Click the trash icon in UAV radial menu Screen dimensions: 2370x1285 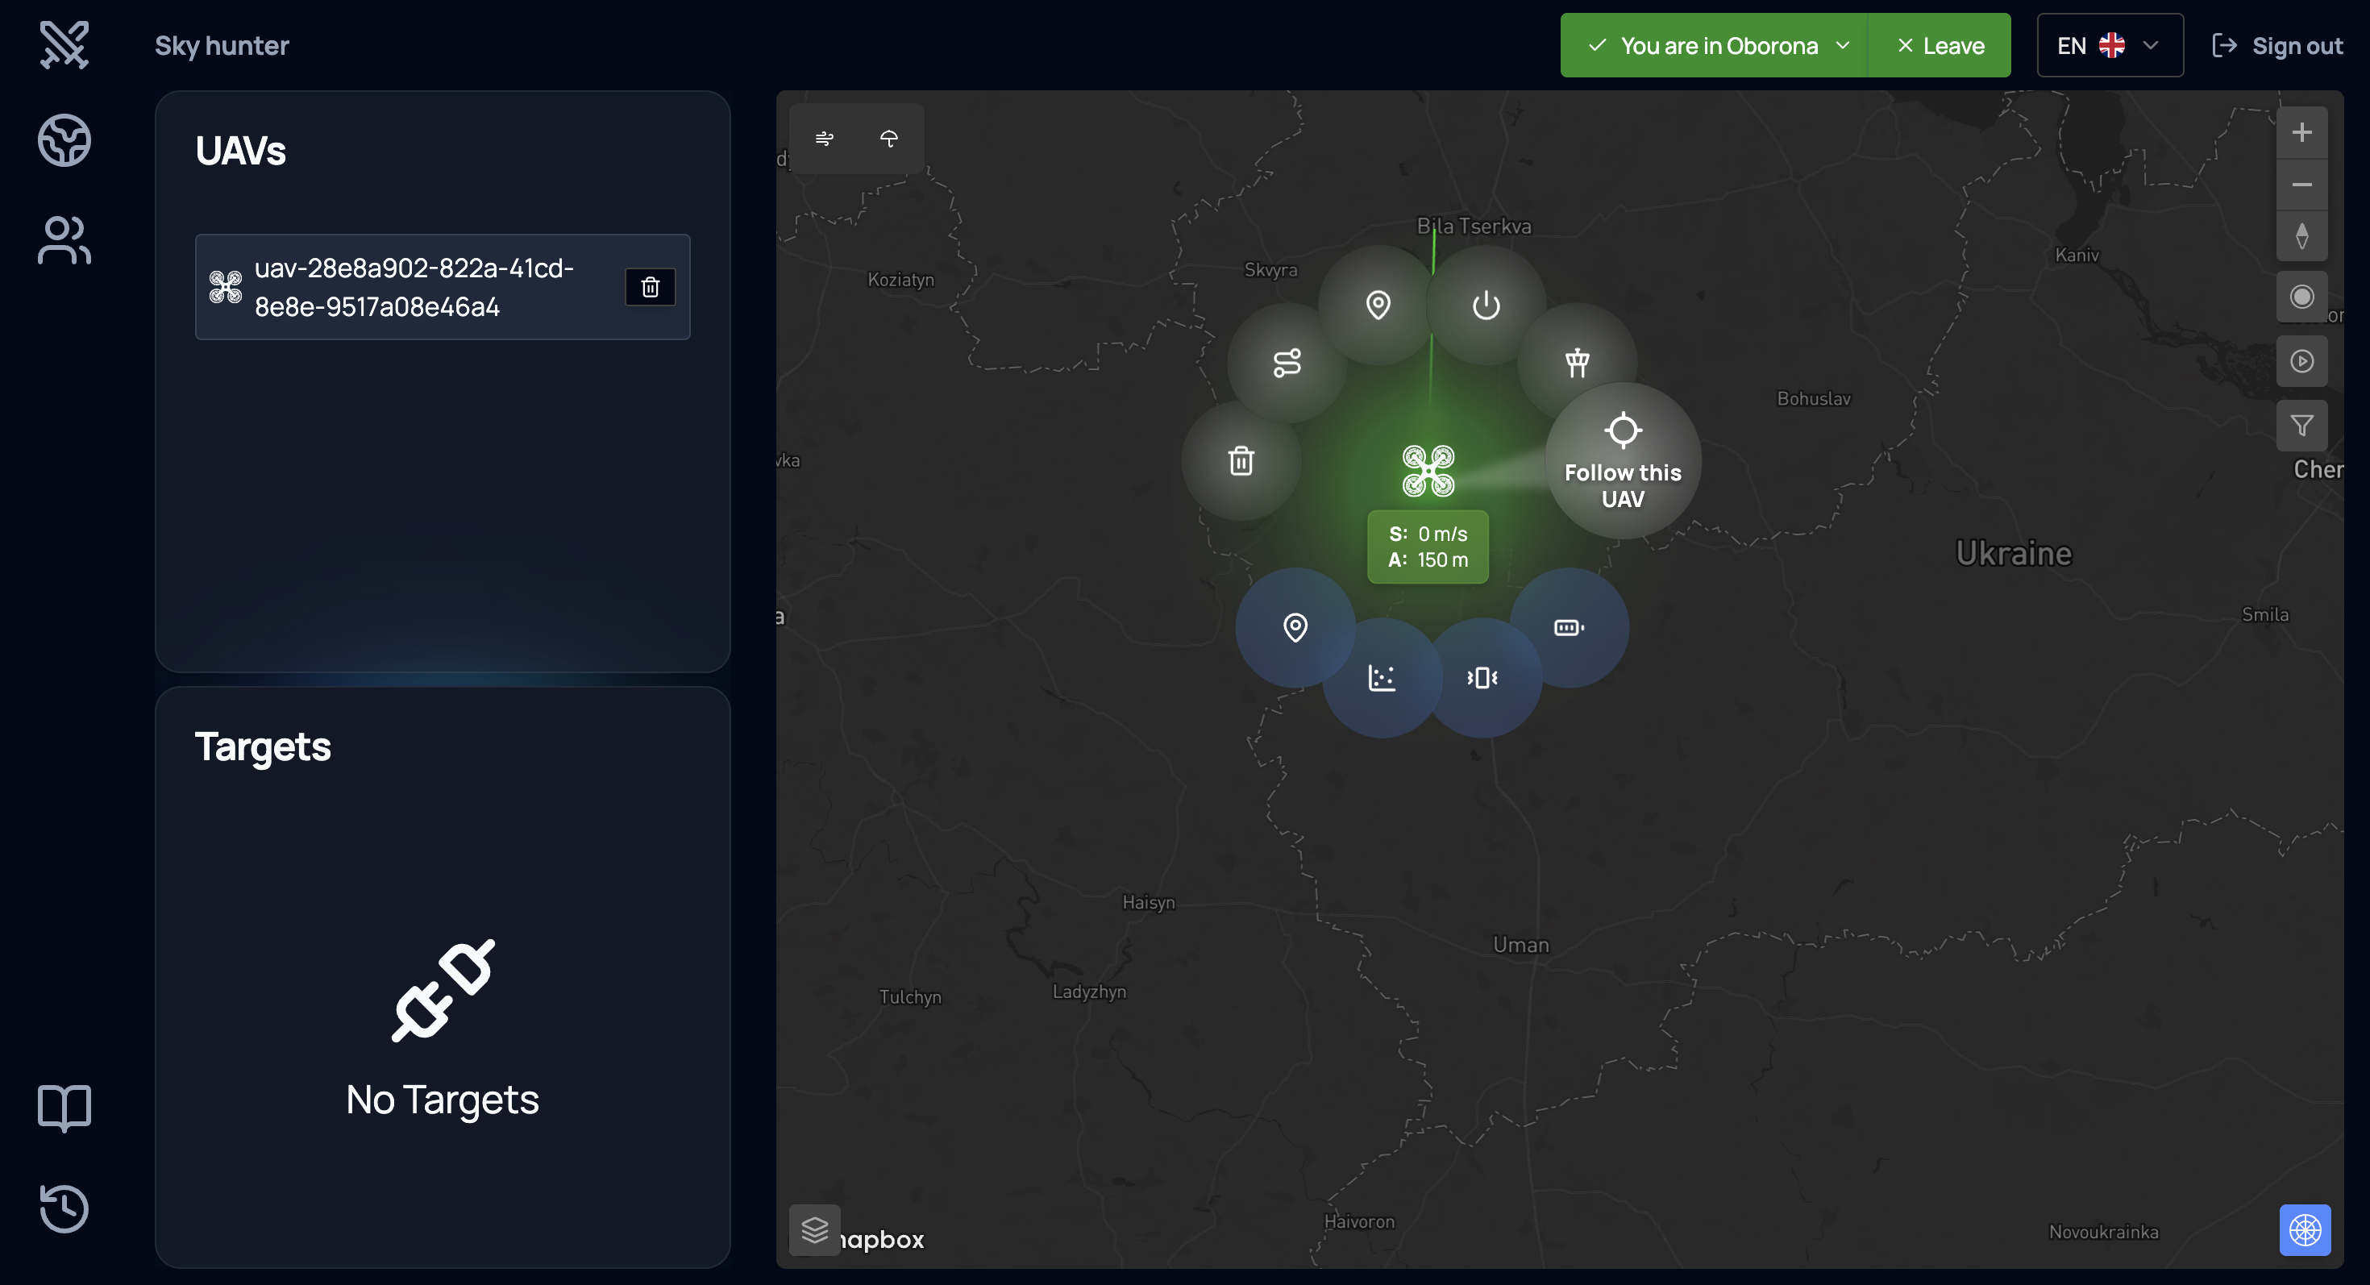pos(1241,461)
